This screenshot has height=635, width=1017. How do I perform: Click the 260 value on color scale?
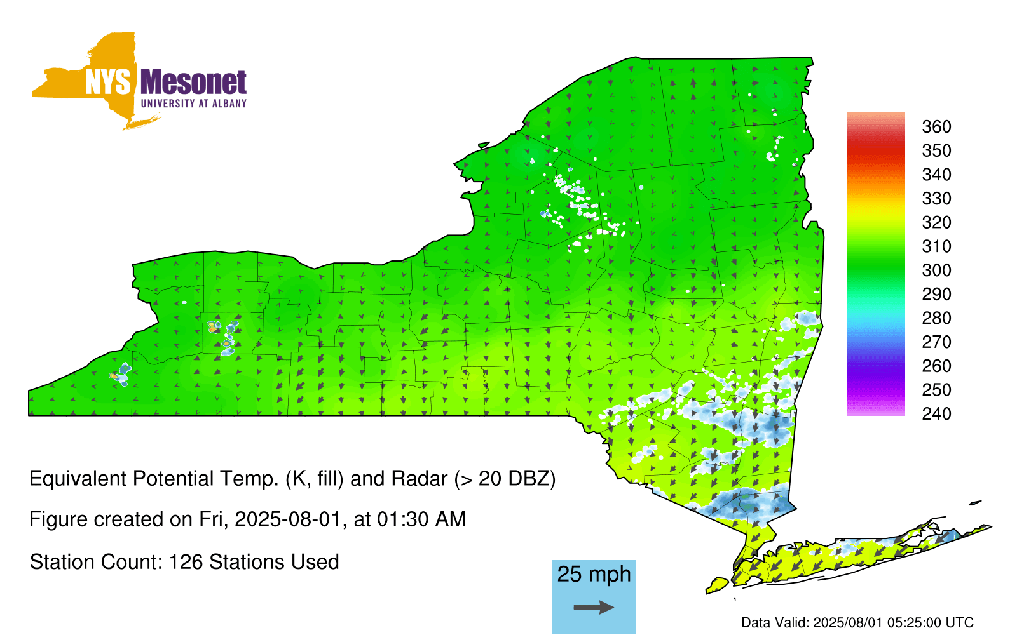936,366
